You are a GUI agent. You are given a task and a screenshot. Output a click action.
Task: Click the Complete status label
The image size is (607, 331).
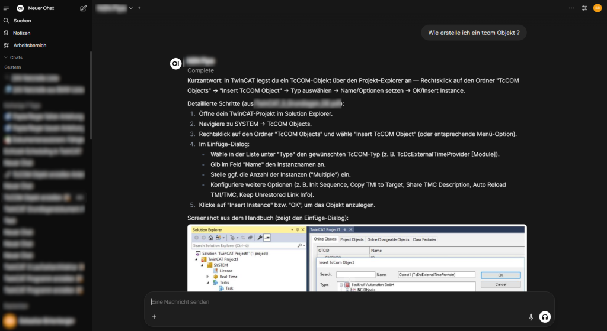pyautogui.click(x=200, y=70)
